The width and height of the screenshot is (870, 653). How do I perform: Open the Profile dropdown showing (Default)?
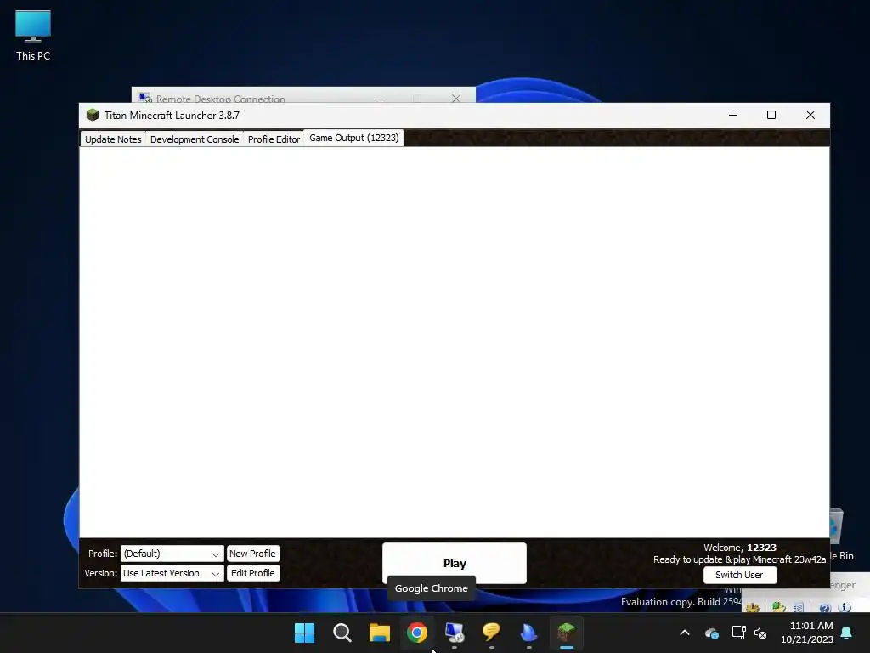tap(172, 554)
